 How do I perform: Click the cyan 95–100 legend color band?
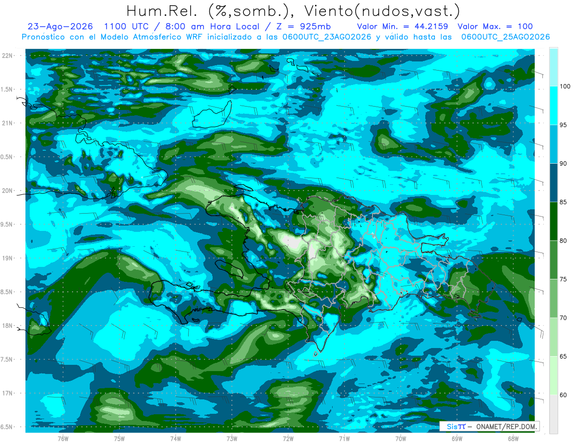(x=553, y=106)
